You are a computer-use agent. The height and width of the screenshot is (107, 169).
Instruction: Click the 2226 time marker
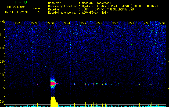point(99,23)
